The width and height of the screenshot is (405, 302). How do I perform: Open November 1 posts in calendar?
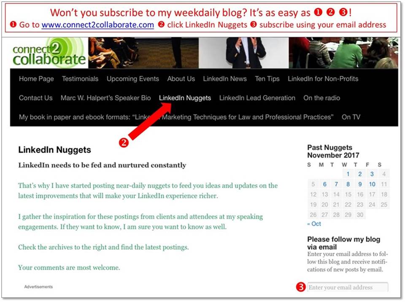tap(348, 174)
